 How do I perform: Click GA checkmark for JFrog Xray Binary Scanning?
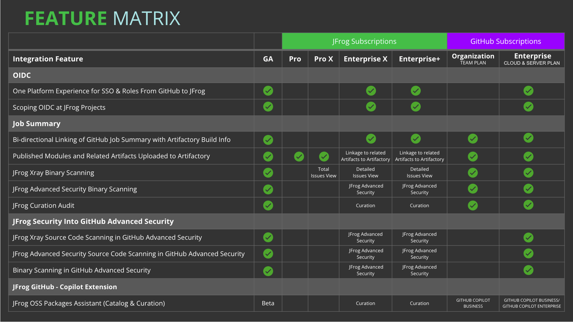point(268,173)
